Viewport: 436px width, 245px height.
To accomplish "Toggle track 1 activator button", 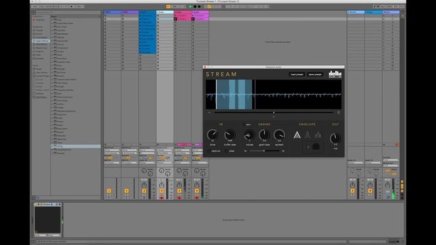I will pos(109,191).
